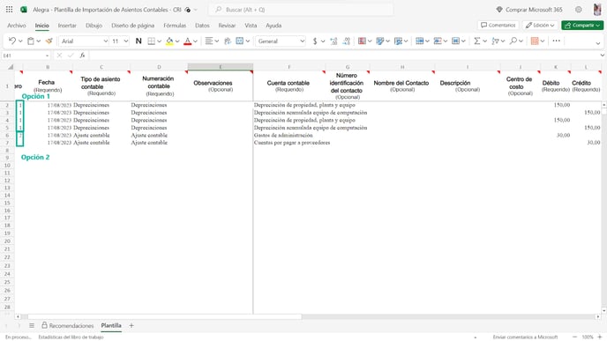Click the Undo arrow icon
Screen dimensions: 607x341
point(12,41)
